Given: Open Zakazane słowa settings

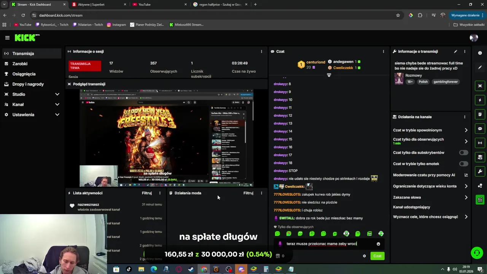Looking at the screenshot, I should coord(430,197).
